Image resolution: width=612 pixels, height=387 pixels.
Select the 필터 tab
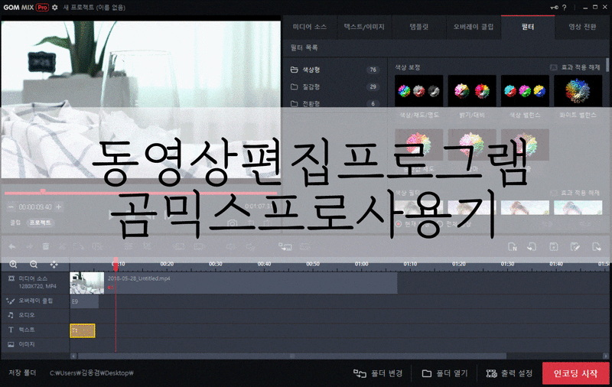coord(528,27)
